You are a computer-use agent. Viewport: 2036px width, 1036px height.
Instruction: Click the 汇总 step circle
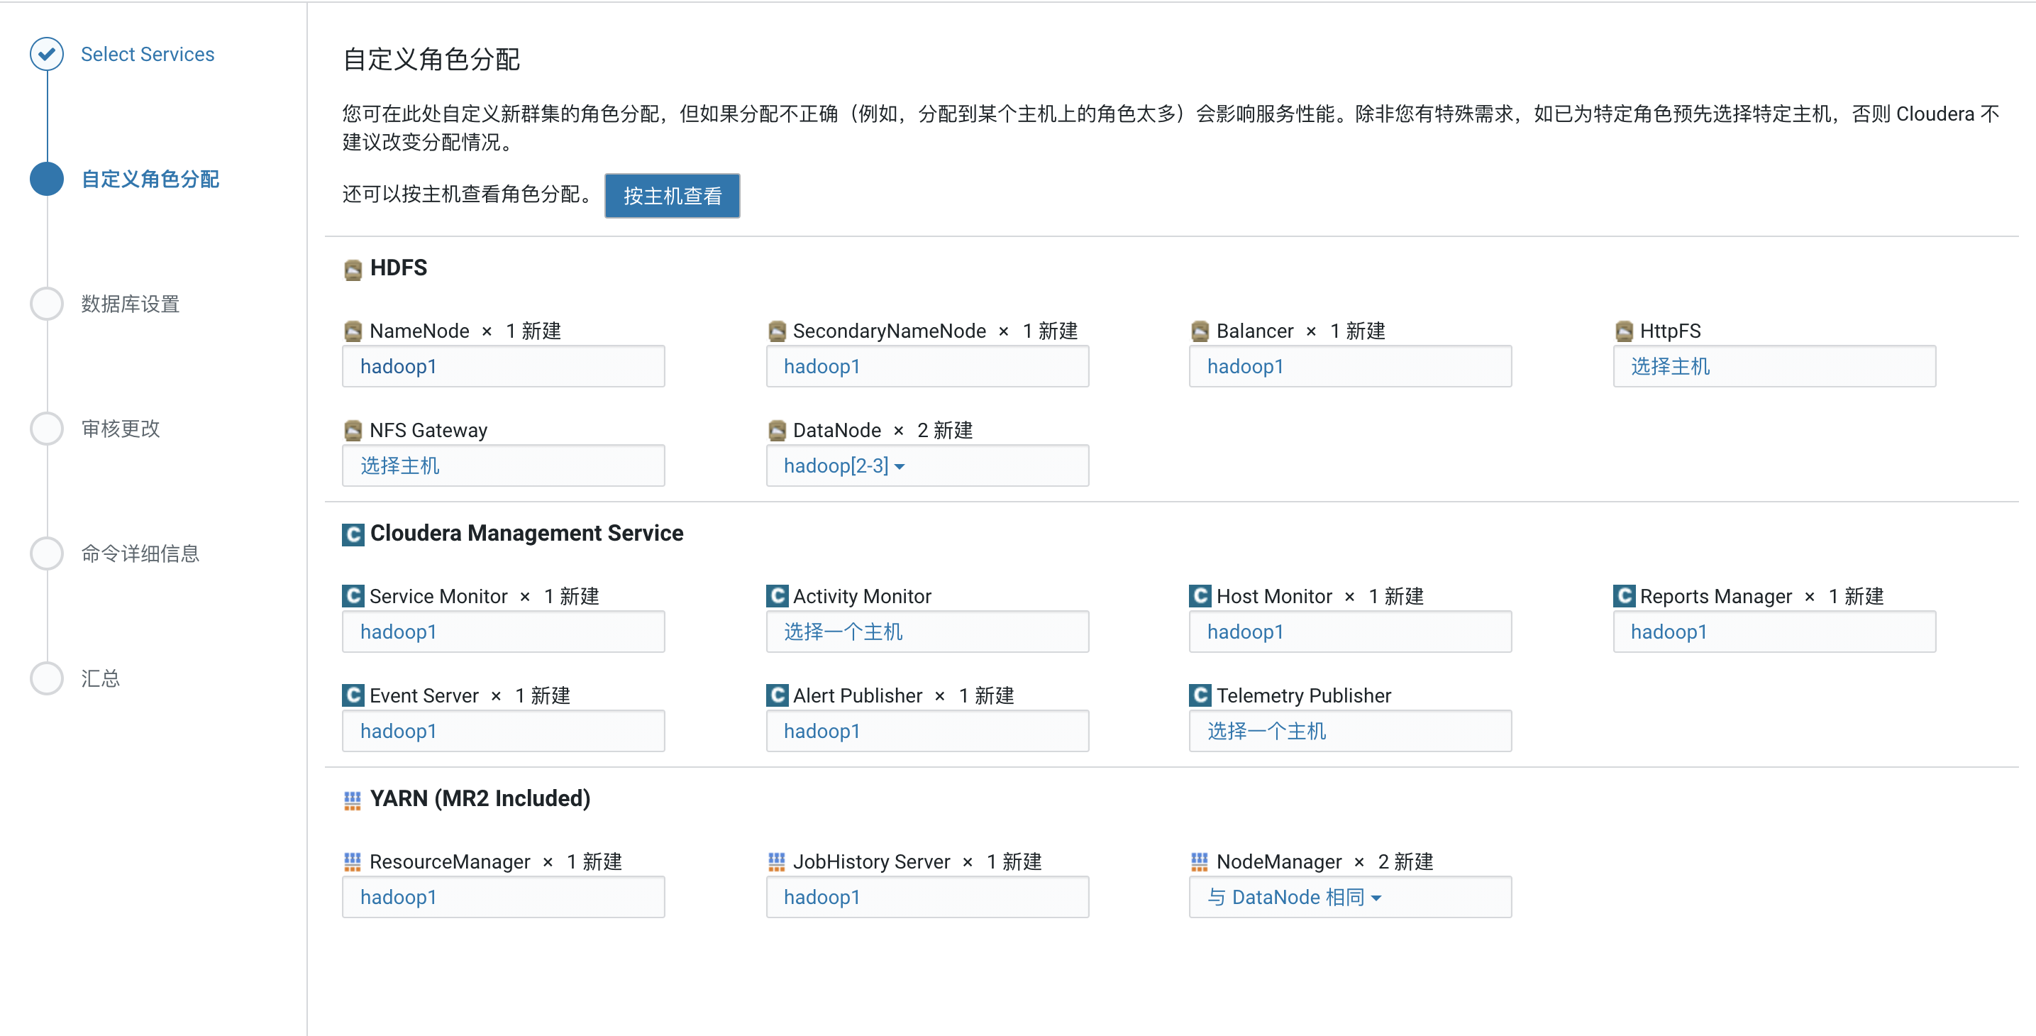point(47,678)
